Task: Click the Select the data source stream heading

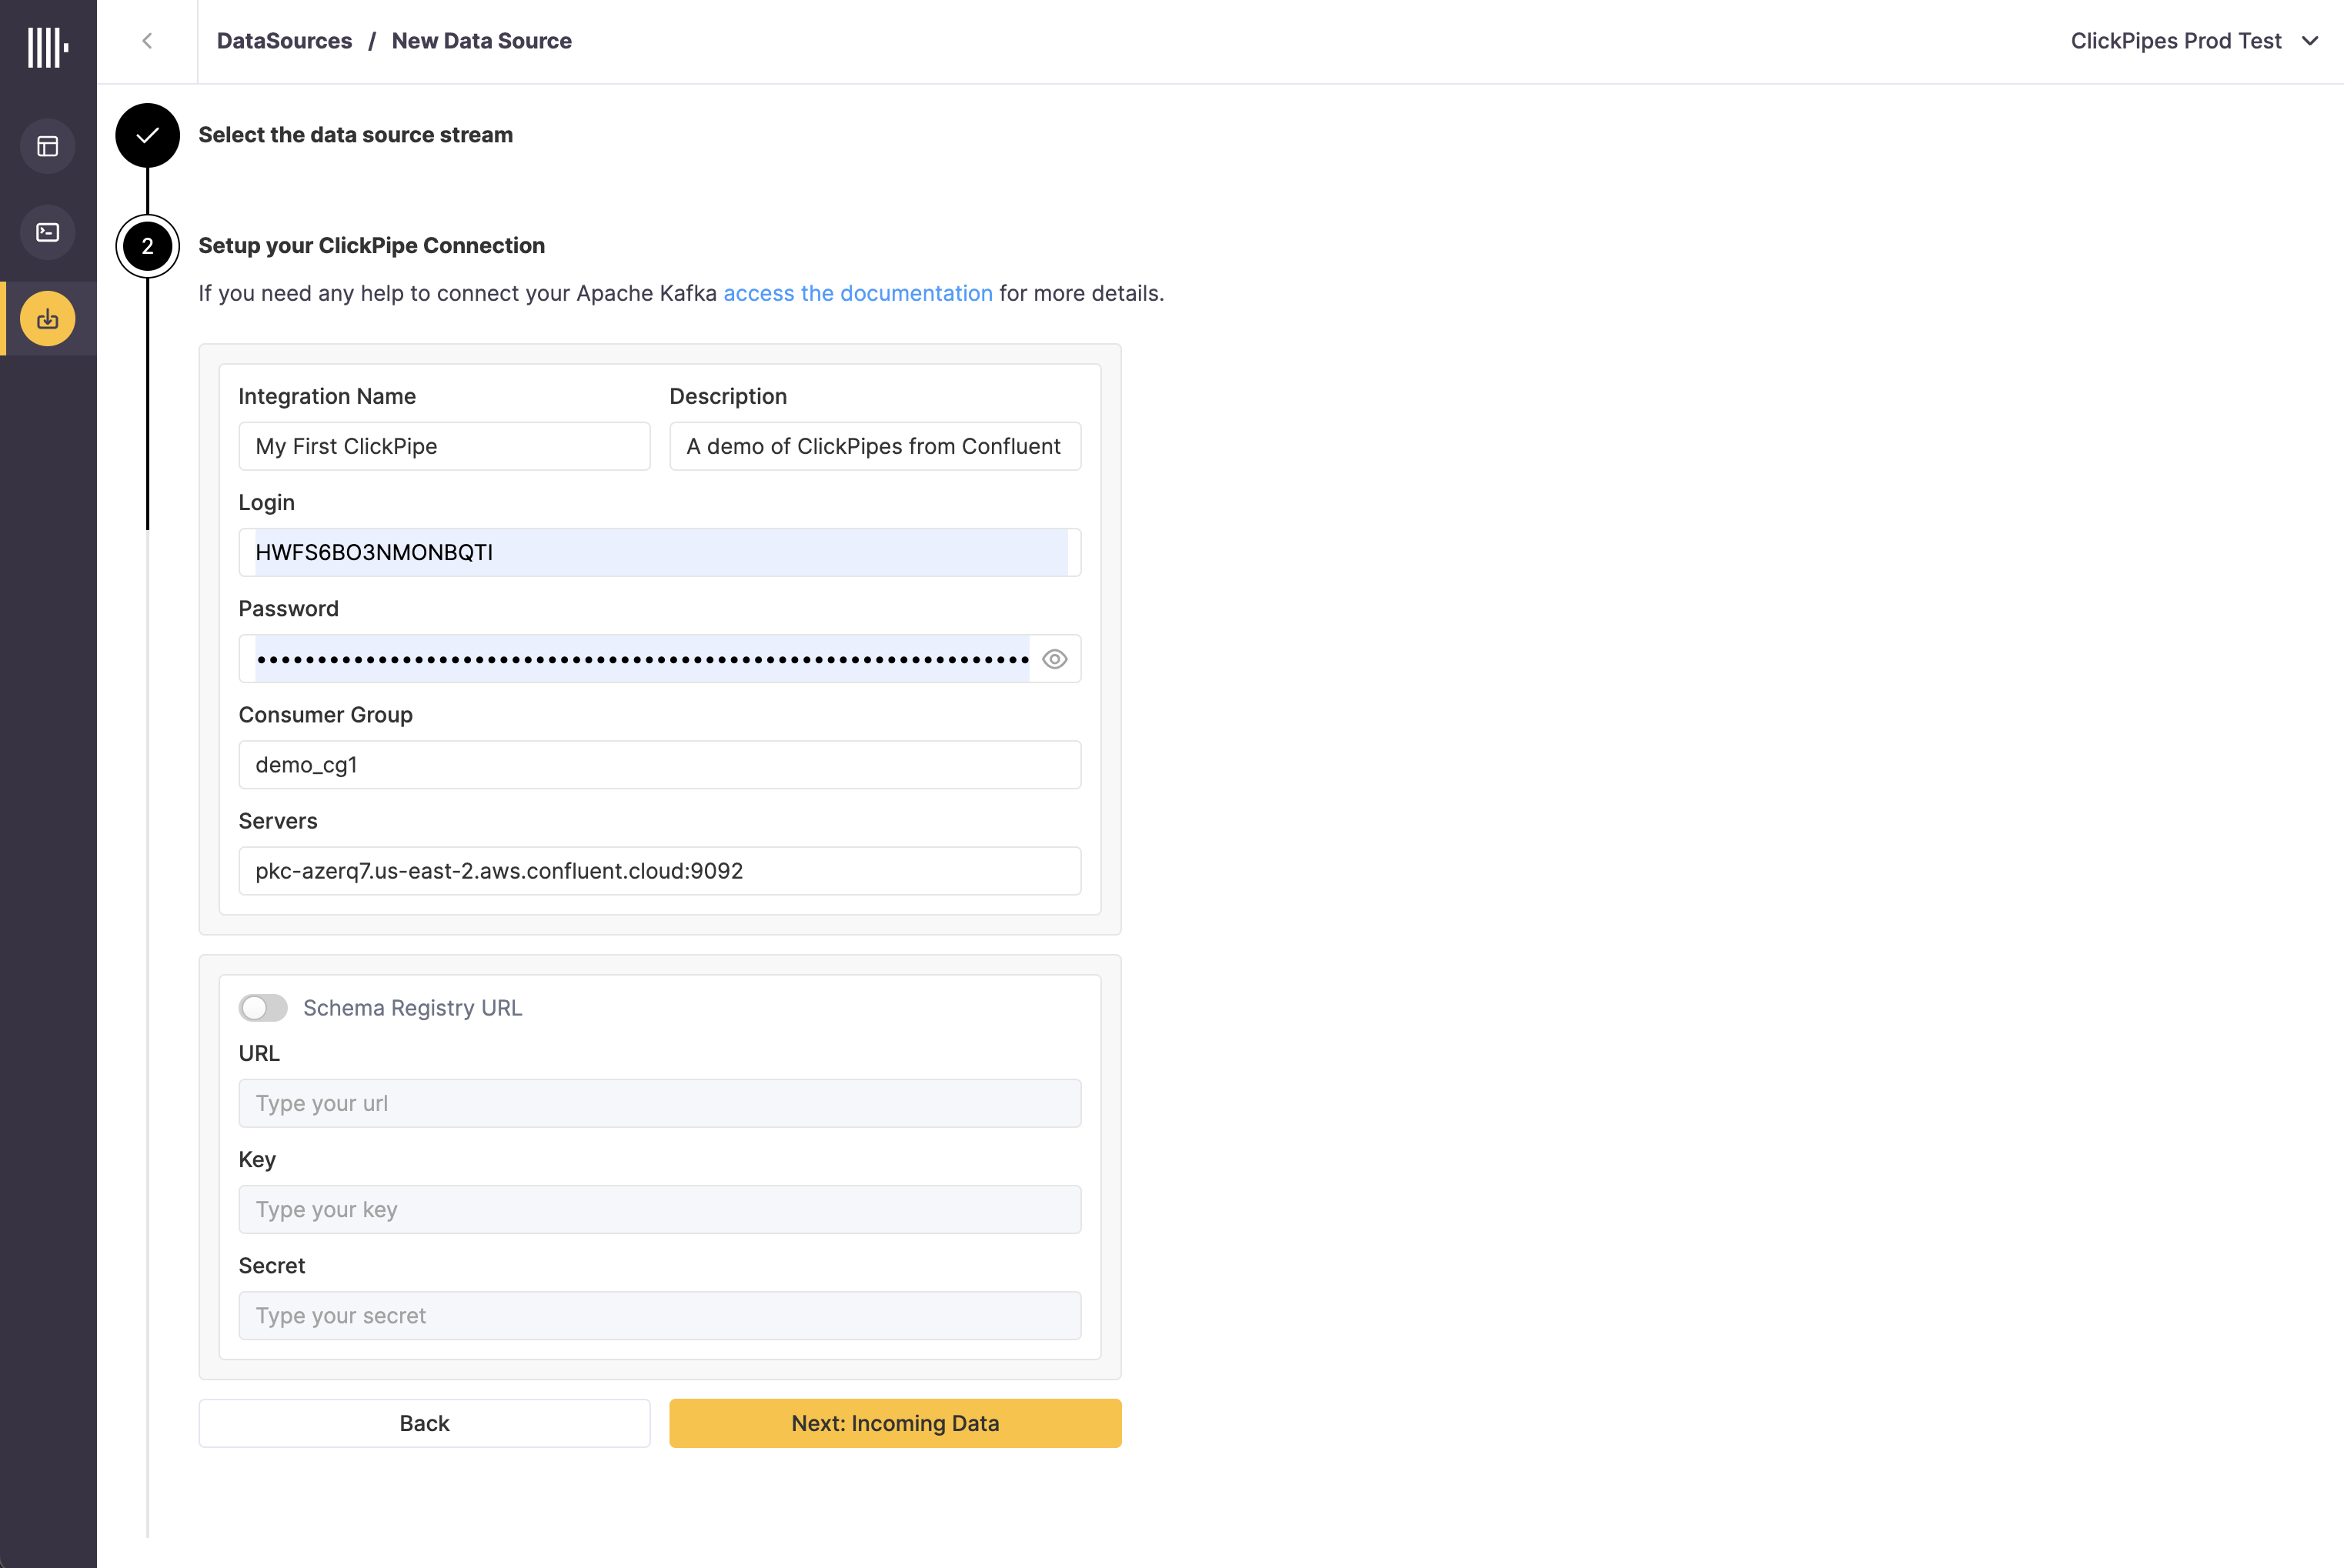Action: (x=355, y=135)
